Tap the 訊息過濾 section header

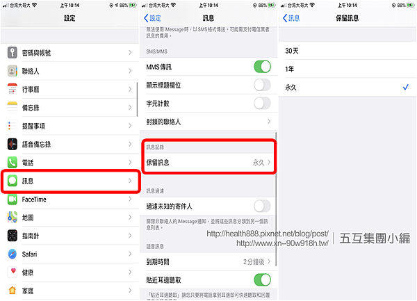pos(155,191)
